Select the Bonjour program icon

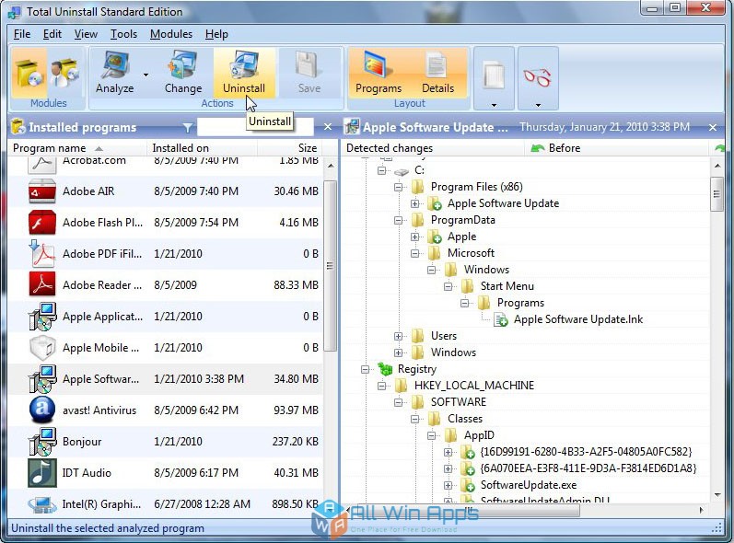click(x=42, y=442)
